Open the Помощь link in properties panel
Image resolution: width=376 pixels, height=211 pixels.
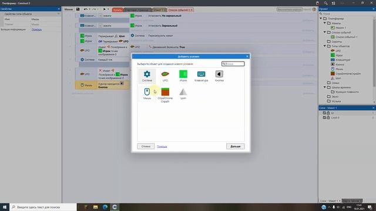[x=36, y=29]
